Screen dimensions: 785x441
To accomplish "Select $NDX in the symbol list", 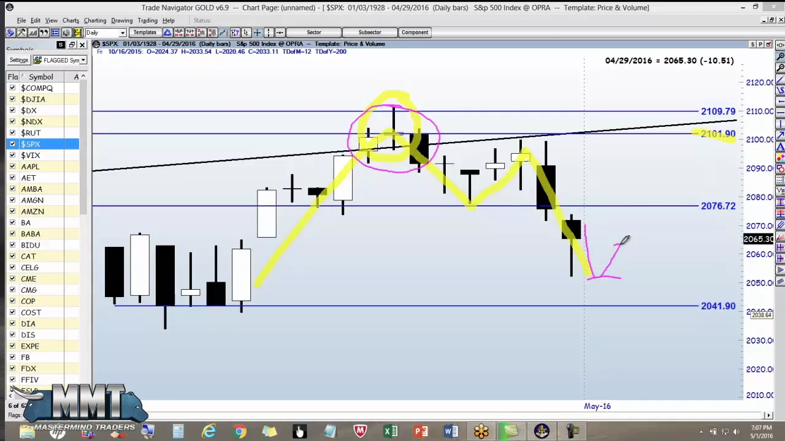I will pyautogui.click(x=32, y=122).
